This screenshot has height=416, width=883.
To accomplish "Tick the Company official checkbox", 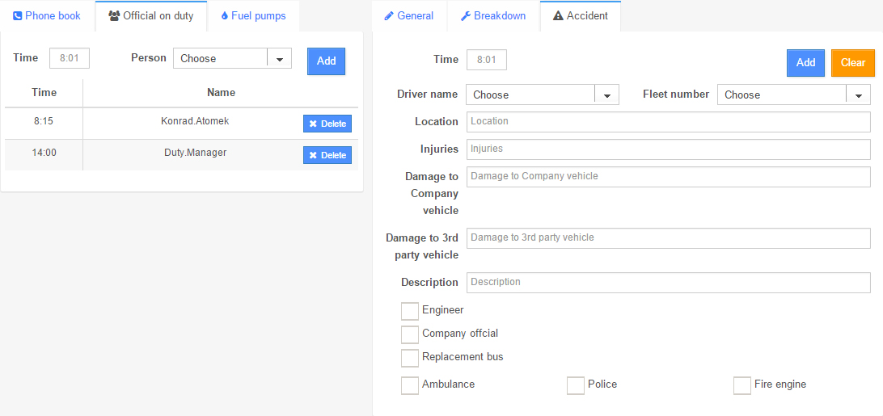I will [410, 334].
